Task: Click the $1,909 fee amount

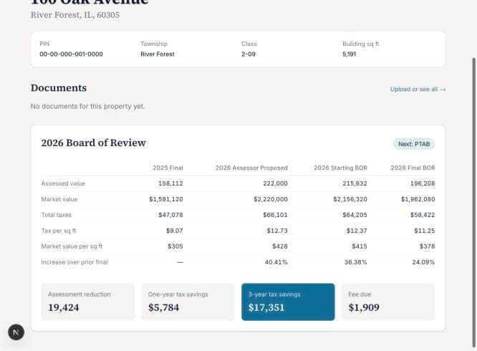Action: click(x=364, y=307)
